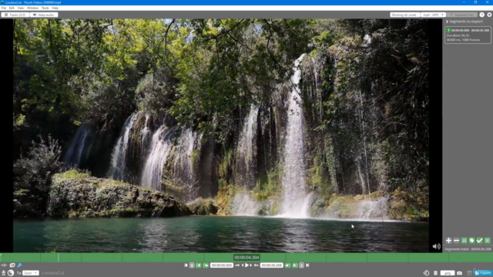Jump to the last segment icon
The height and width of the screenshot is (277, 493).
pyautogui.click(x=307, y=265)
